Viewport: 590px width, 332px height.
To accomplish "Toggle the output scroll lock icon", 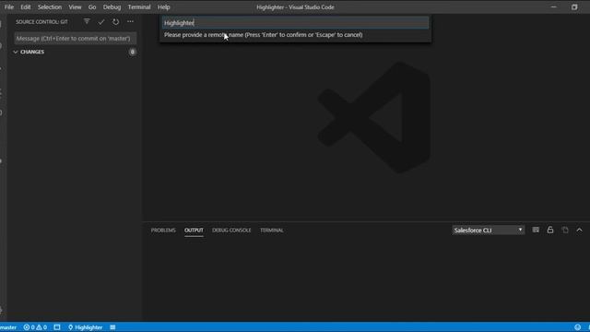I will tap(550, 230).
